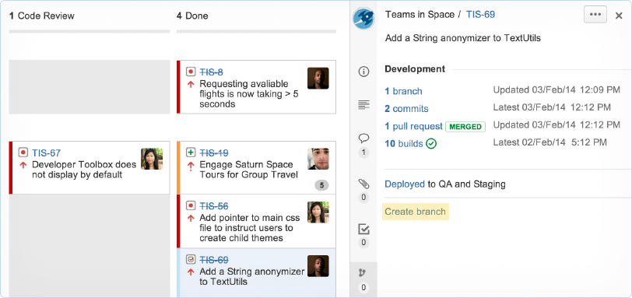The image size is (632, 298).
Task: Open TIS-69 key link on the card
Action: pyautogui.click(x=214, y=260)
